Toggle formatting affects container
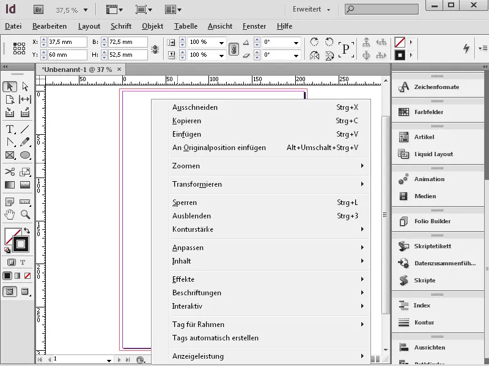489x366 pixels. [12, 262]
